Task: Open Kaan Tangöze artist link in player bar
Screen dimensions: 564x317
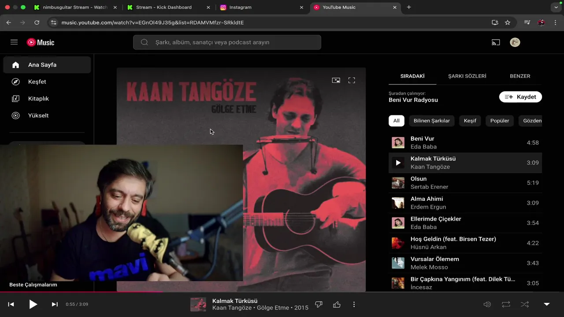Action: 232,308
